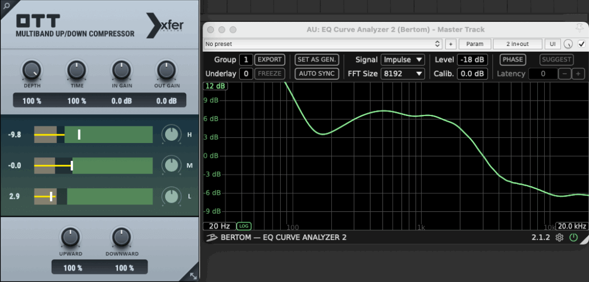Toggle the LOG frequency scale button

coord(244,226)
